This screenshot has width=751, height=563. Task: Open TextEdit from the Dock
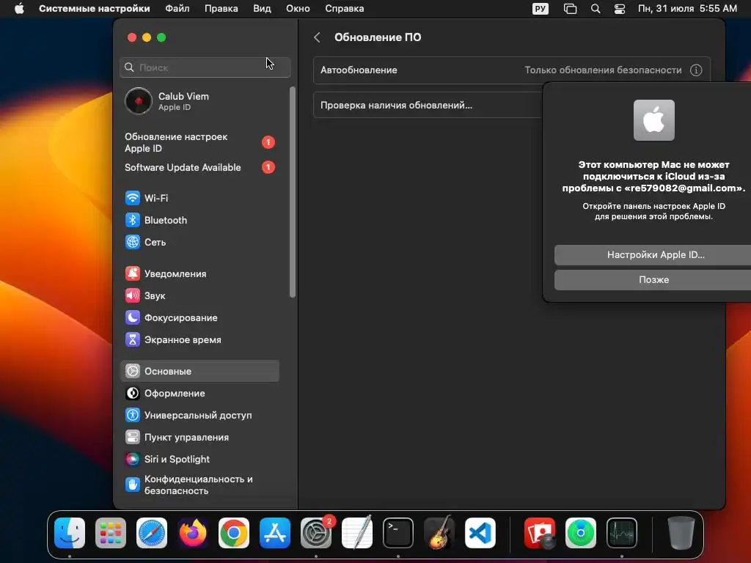pos(357,533)
